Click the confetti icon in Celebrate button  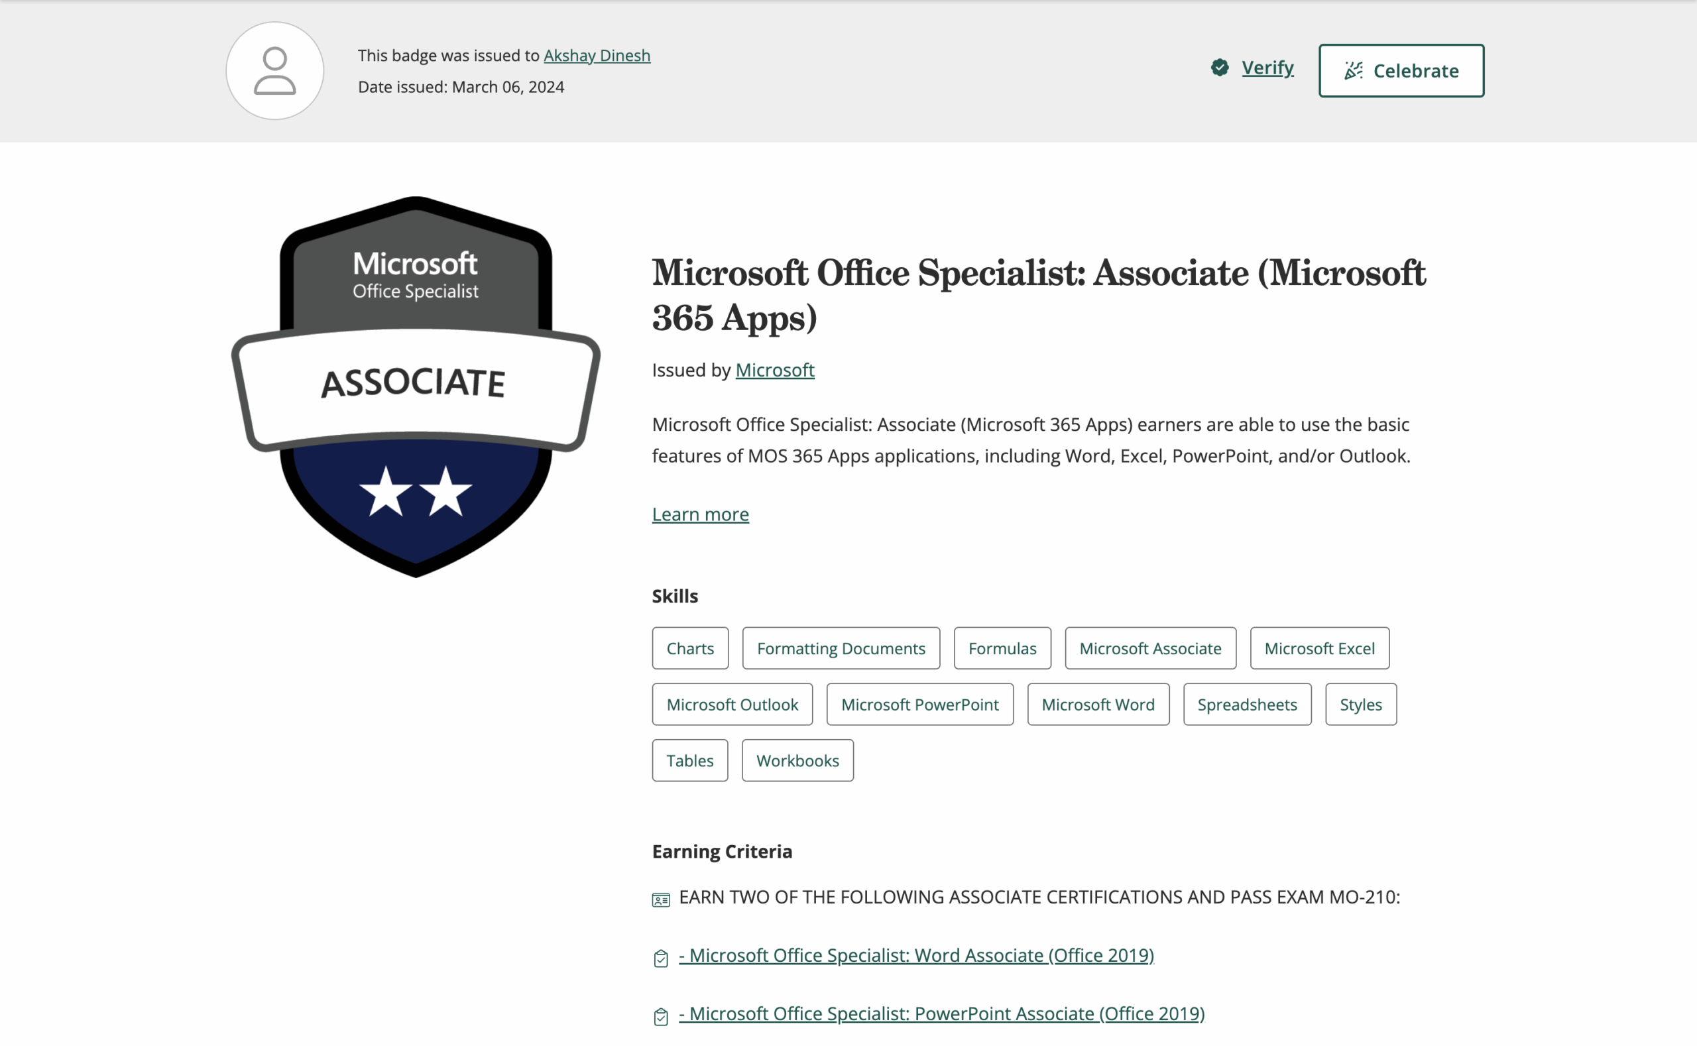[1353, 70]
